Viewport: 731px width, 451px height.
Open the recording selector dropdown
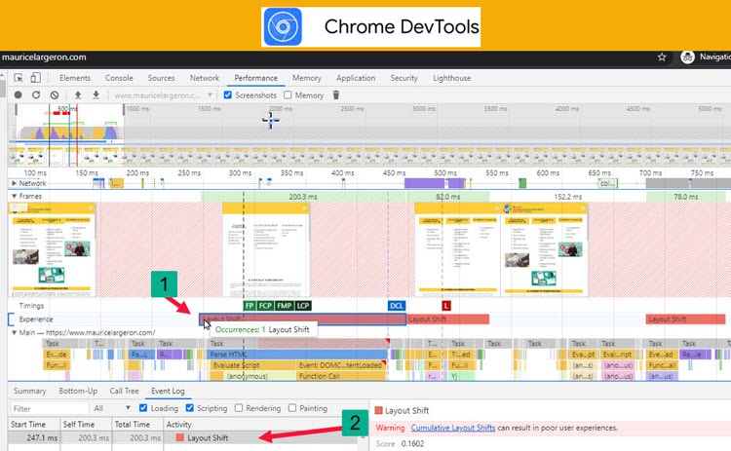[163, 95]
